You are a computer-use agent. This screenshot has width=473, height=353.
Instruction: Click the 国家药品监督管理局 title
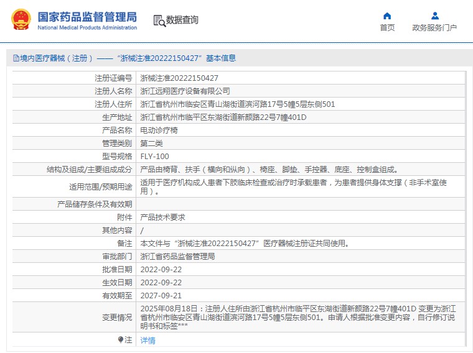coord(87,17)
